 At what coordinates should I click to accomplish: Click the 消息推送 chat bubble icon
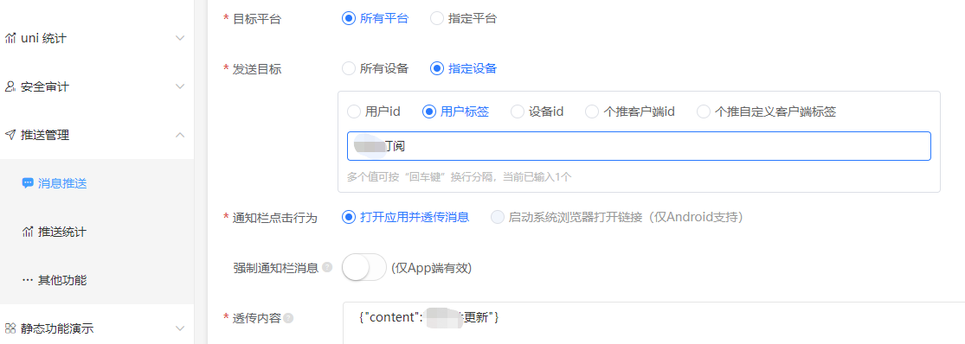click(27, 183)
